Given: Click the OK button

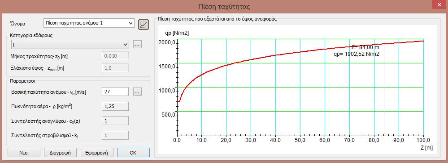Looking at the screenshot, I should [x=133, y=152].
